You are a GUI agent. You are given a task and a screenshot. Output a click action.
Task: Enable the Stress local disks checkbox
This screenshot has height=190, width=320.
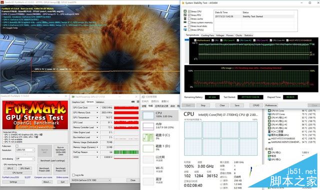tap(189, 26)
